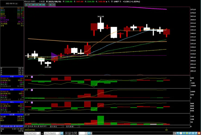Click the purple triangle marker on chart
This screenshot has height=135, width=201.
click(54, 56)
